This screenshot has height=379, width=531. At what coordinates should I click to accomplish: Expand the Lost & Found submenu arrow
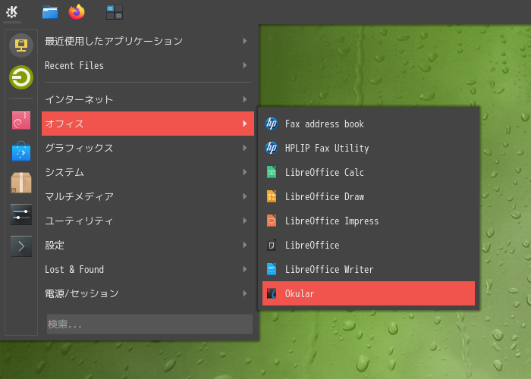click(x=244, y=269)
